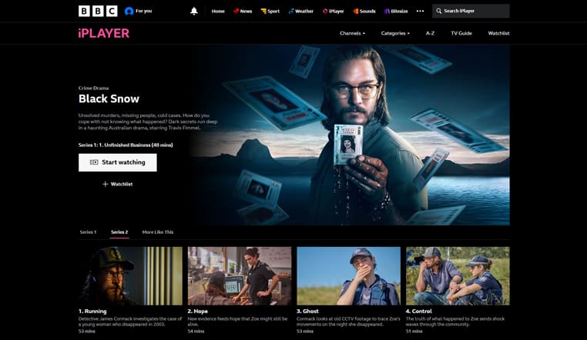Click 'Series 1: 1. Unfinished Business (48 mins)' text

coord(126,145)
